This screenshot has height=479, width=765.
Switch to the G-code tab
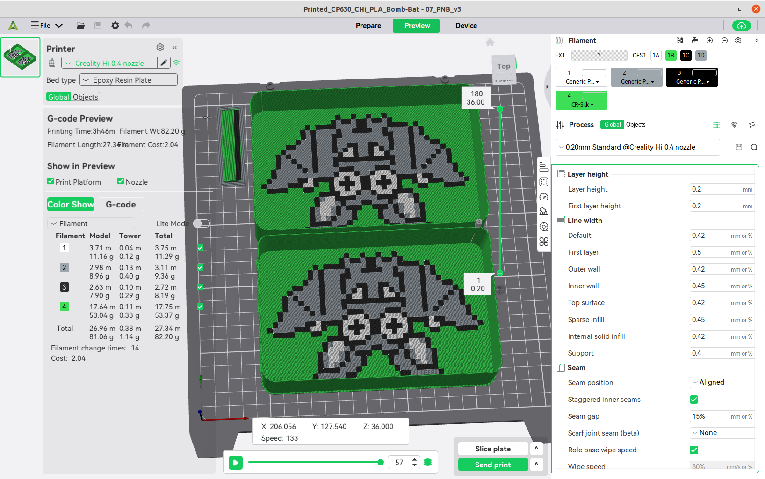(121, 204)
